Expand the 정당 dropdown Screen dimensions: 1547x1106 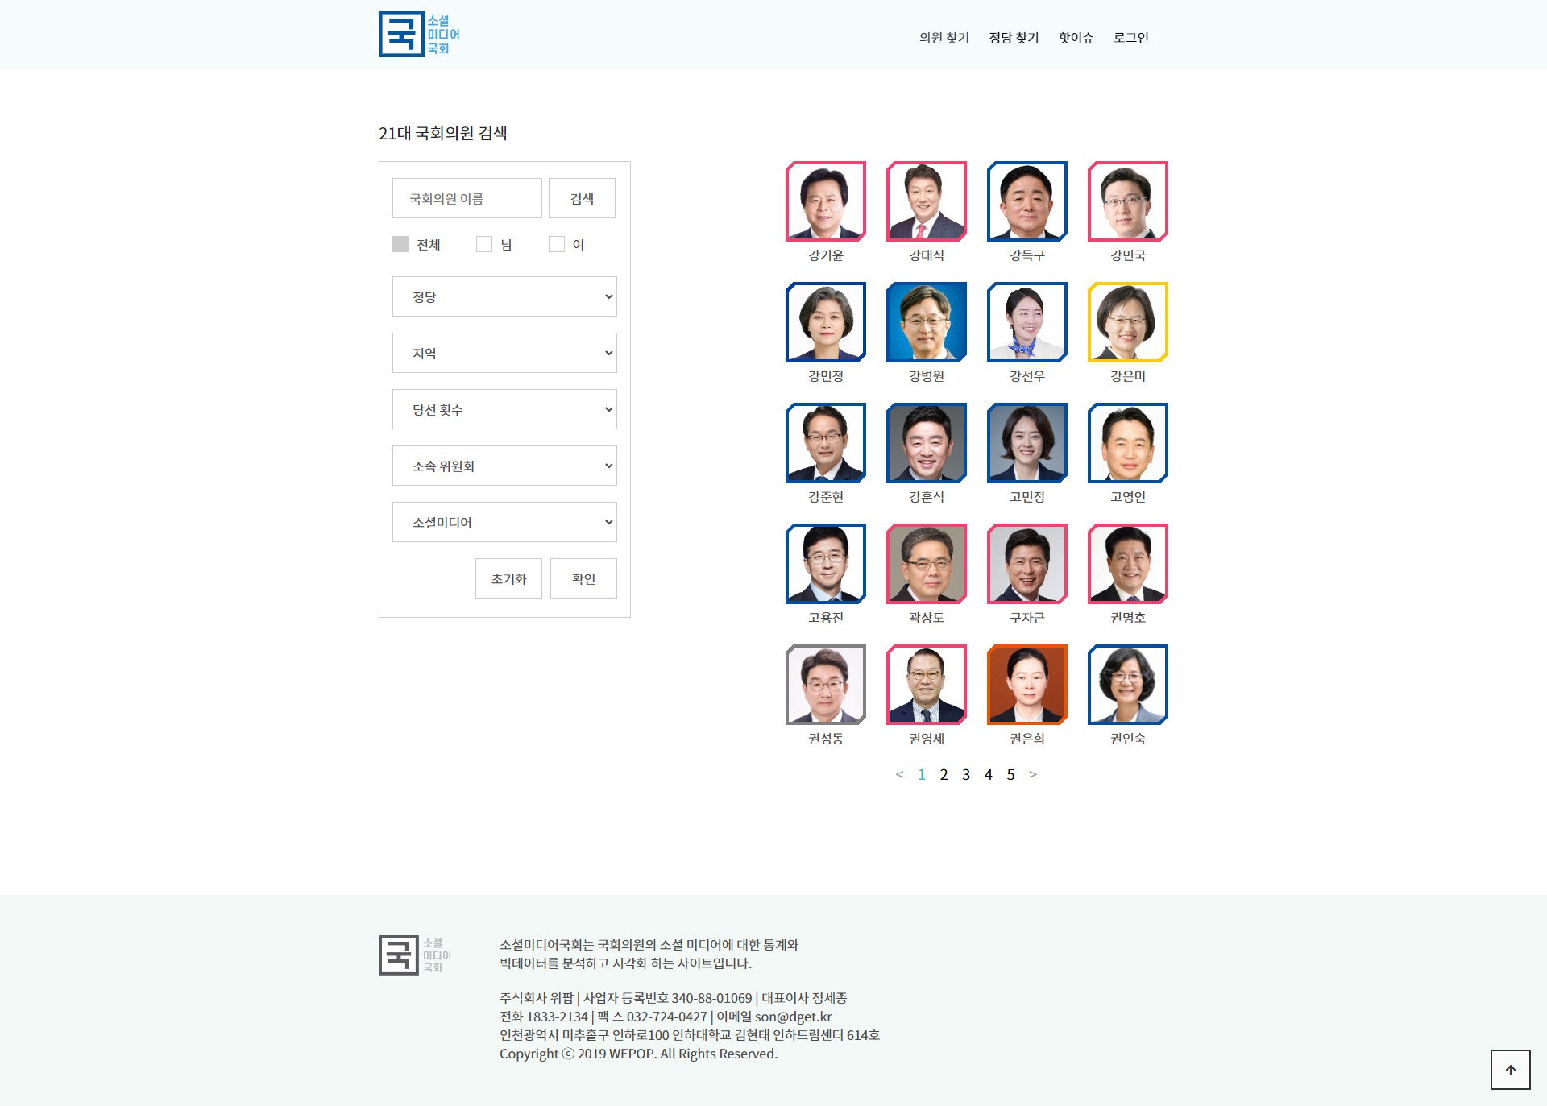[504, 296]
